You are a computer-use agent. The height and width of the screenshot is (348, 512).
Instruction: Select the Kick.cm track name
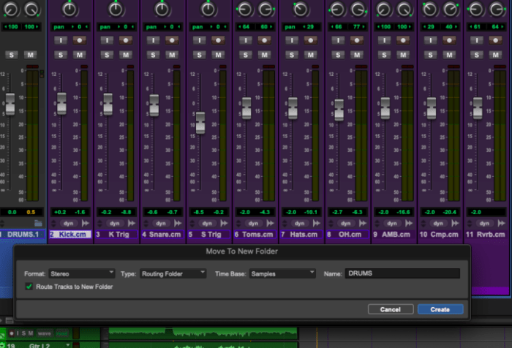click(70, 235)
